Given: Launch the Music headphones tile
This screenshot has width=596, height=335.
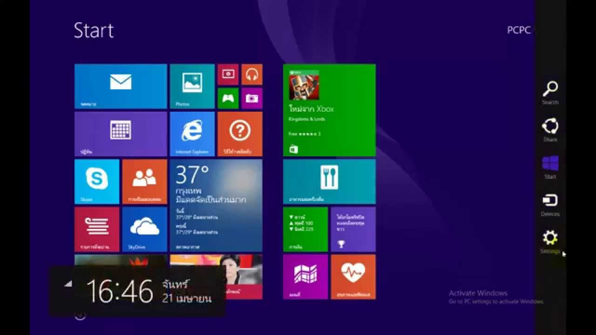Looking at the screenshot, I should [252, 74].
